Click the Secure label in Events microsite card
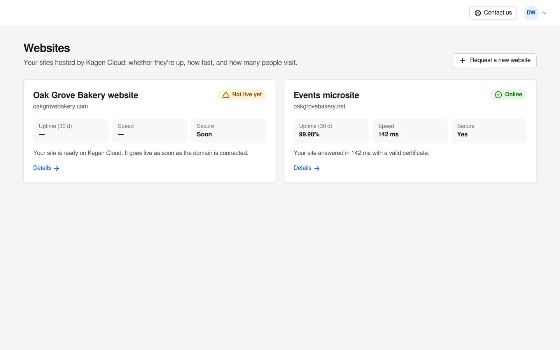Image resolution: width=560 pixels, height=350 pixels. tap(466, 126)
